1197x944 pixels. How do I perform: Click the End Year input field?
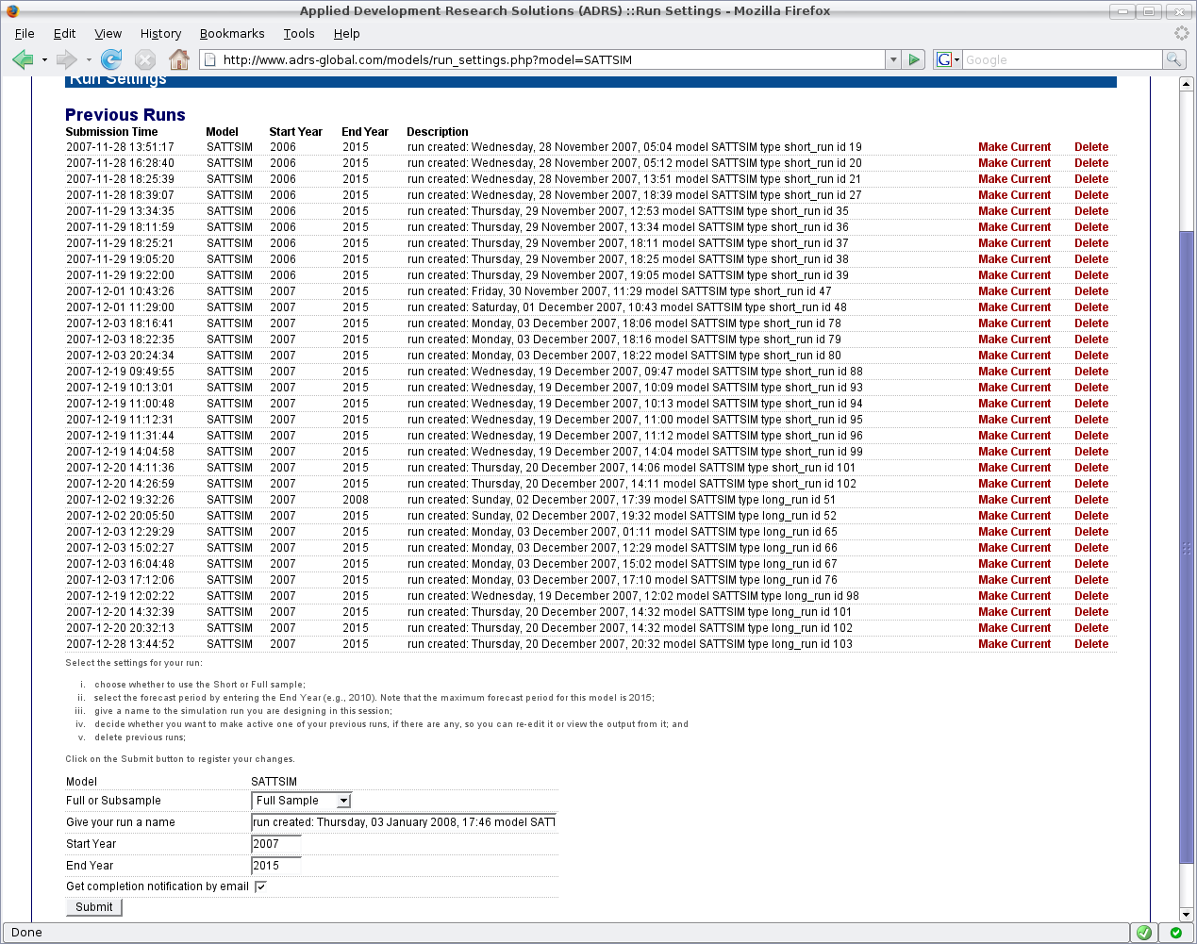pos(276,866)
